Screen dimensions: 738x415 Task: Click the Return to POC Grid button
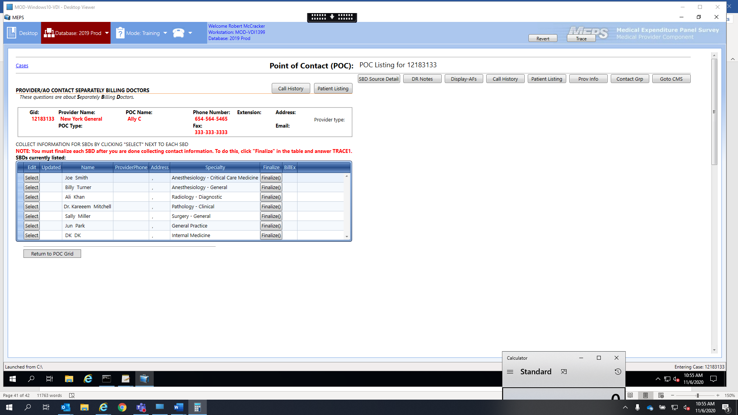click(x=52, y=254)
